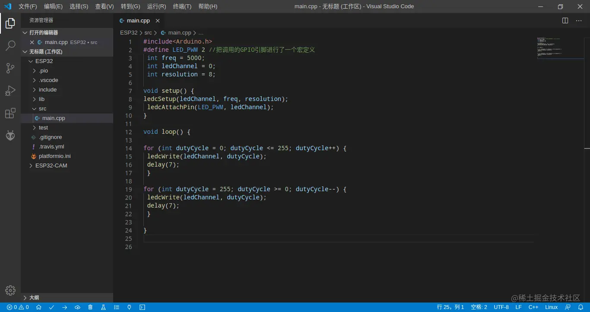Viewport: 590px width, 312px height.
Task: Select the main.cpp editor tab
Action: 138,21
